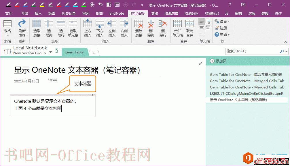Toggle dock to desktop view

[109, 5]
